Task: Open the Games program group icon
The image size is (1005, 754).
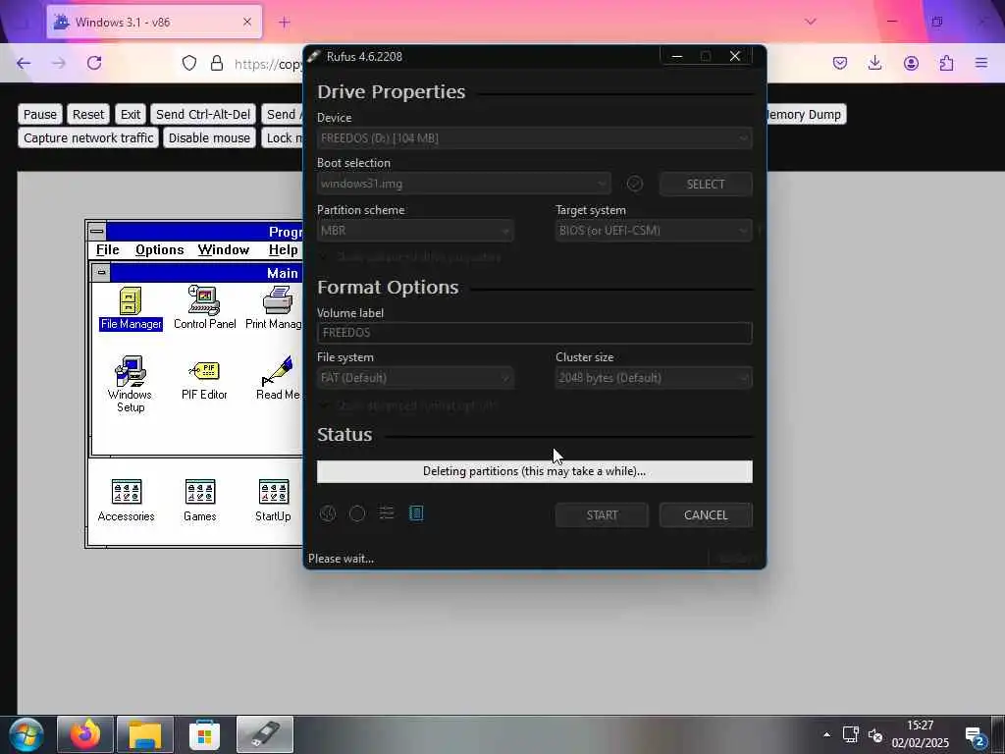Action: [x=200, y=501]
